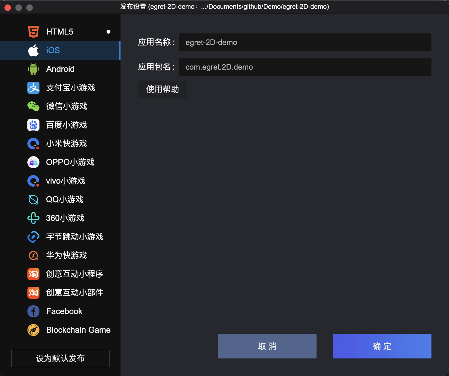Click the Alipay 支付宝小游戏 icon
Viewport: 449px width, 376px height.
pyautogui.click(x=33, y=88)
